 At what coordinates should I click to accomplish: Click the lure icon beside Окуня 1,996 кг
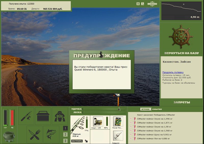[x=133, y=119]
